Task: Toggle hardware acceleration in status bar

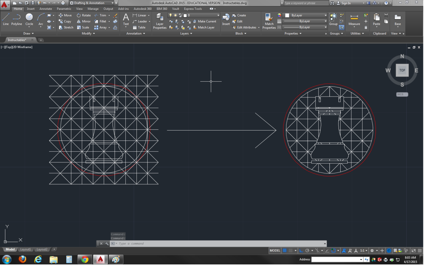Action: coord(389,251)
